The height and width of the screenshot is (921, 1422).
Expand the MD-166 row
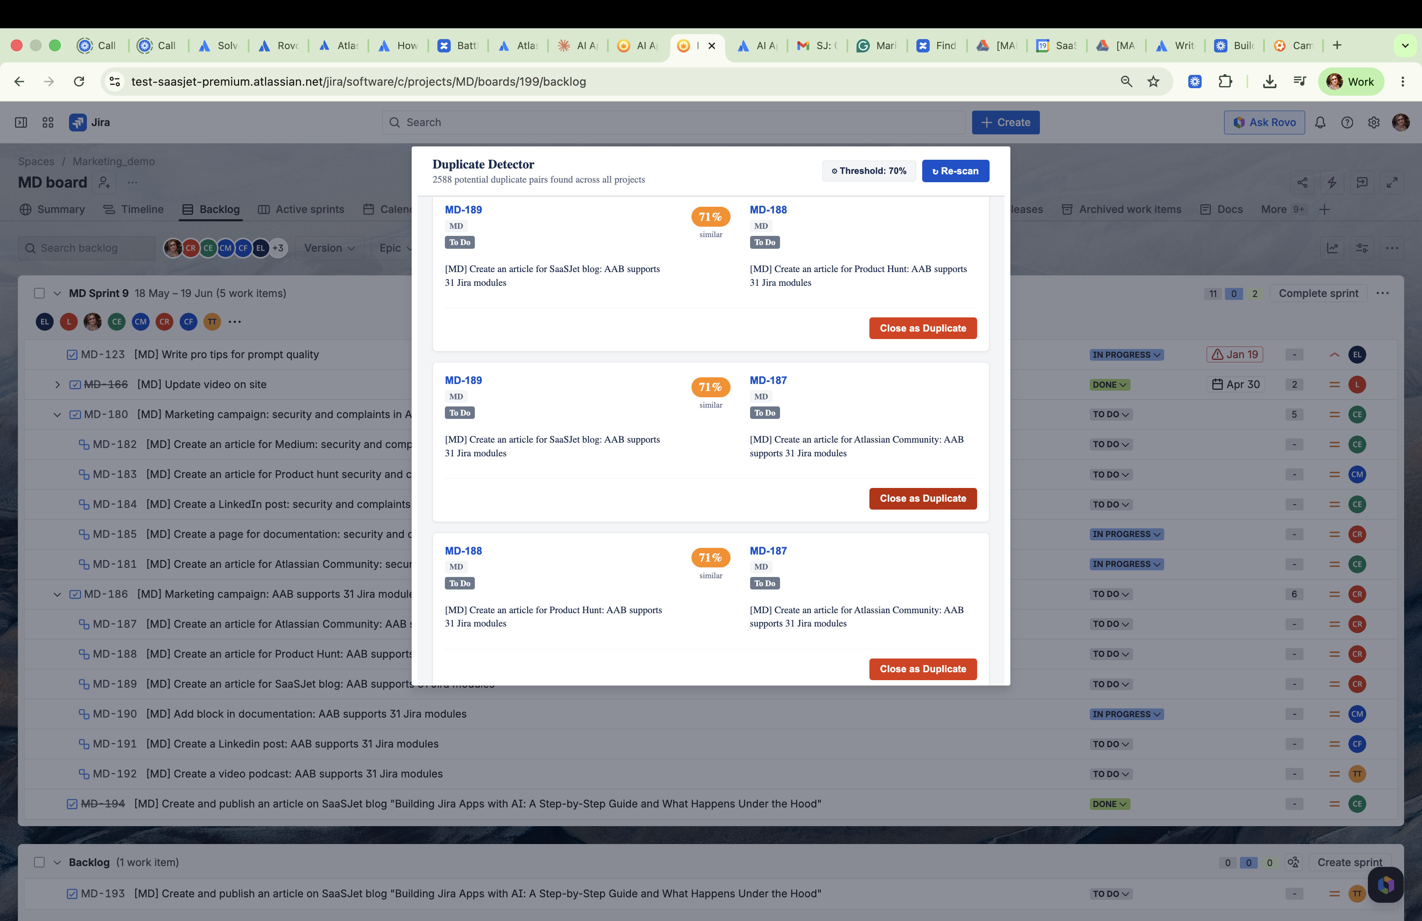[57, 385]
